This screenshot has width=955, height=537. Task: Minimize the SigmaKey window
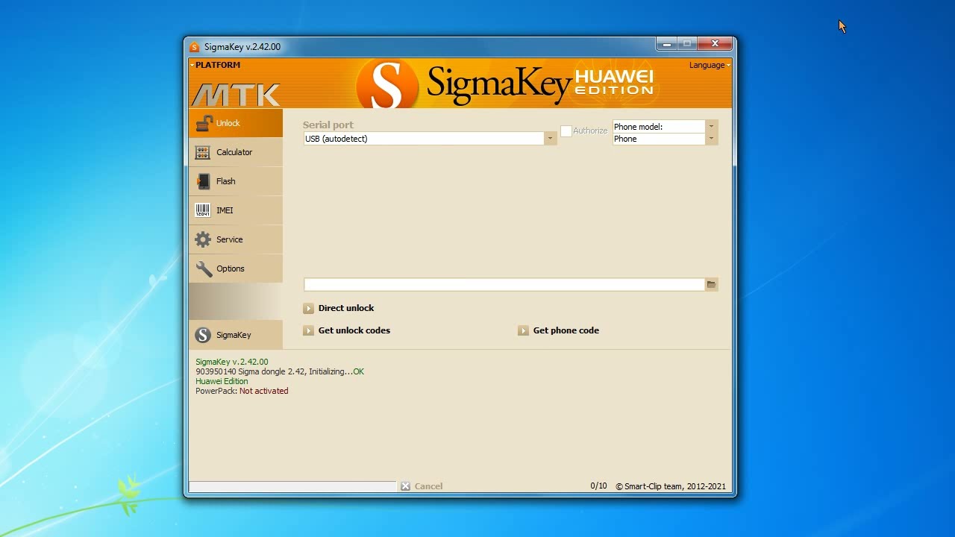667,44
